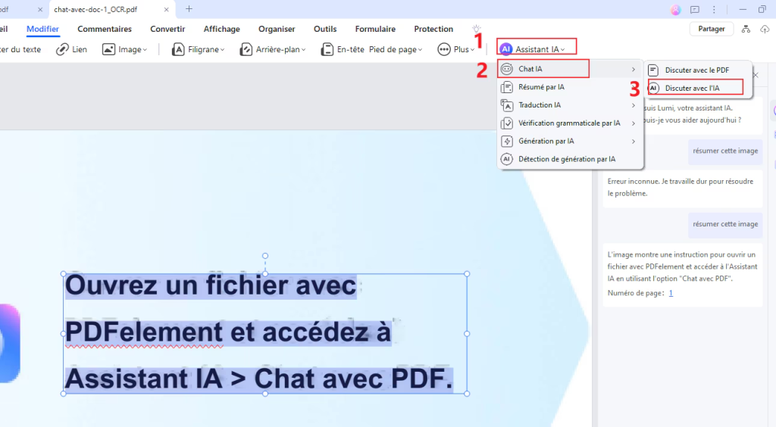Screen dimensions: 776x427
Task: Close the chat-avec-doc-1_OCR.pdf tab
Action: [166, 9]
